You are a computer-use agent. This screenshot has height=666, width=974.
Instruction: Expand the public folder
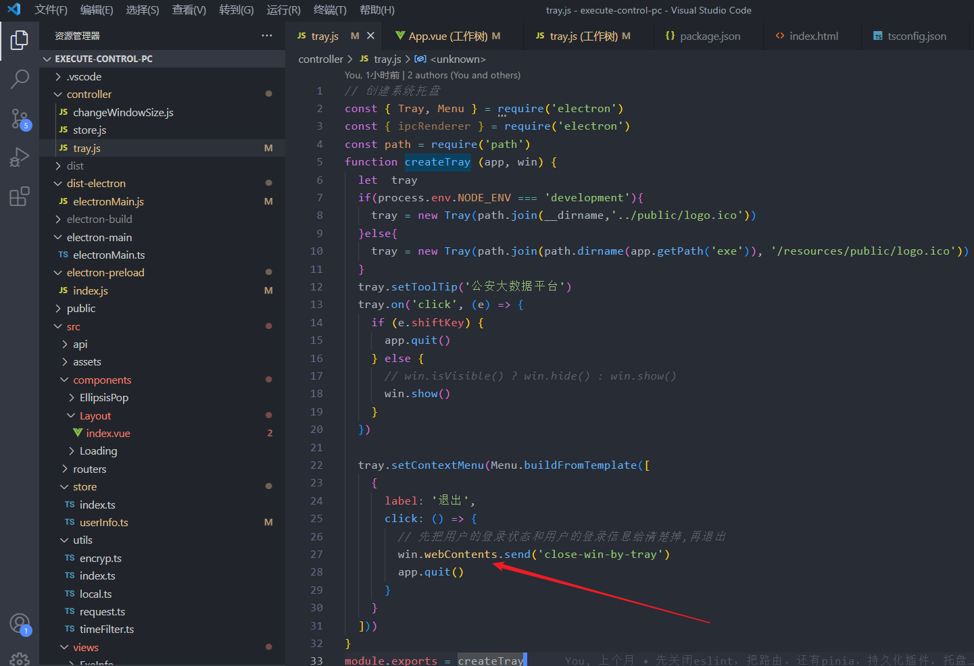pyautogui.click(x=162, y=309)
